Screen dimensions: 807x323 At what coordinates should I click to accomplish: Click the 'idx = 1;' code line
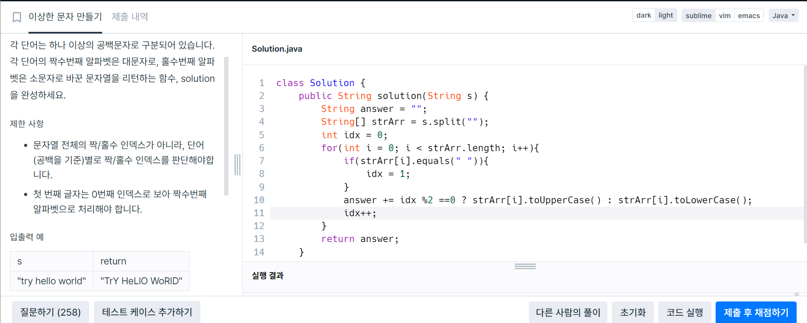[x=388, y=174]
